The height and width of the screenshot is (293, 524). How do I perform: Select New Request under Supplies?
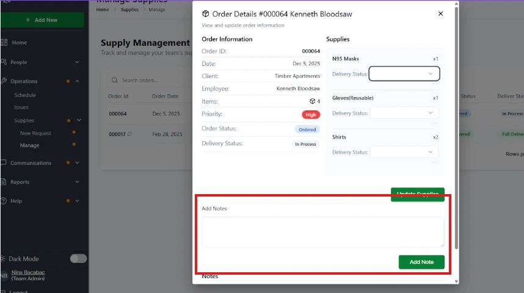(35, 133)
